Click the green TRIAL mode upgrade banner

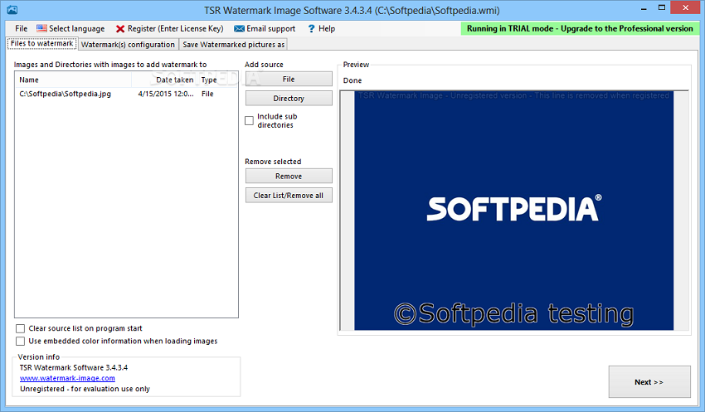(x=580, y=28)
